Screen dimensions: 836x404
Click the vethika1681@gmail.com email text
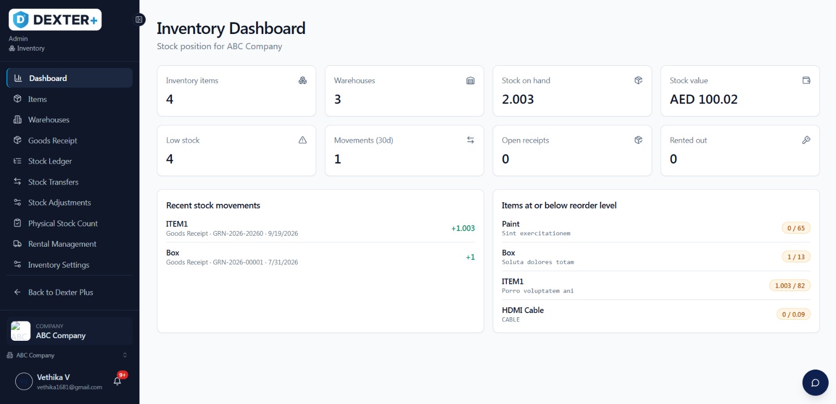click(69, 387)
